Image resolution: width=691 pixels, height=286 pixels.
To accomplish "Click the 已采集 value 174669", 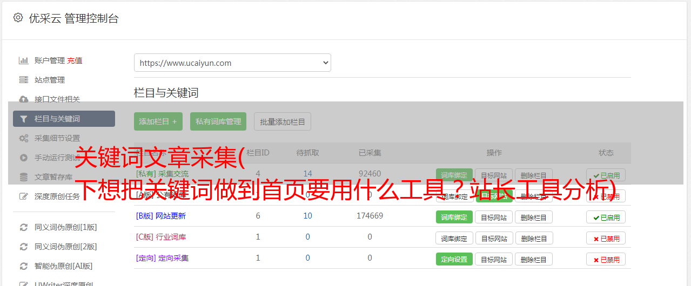I will point(370,216).
